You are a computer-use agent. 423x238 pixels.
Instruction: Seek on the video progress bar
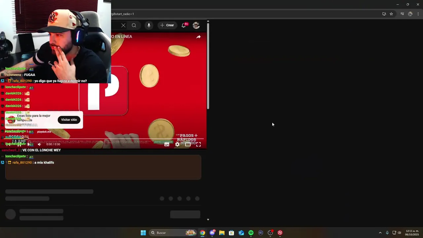[103, 139]
